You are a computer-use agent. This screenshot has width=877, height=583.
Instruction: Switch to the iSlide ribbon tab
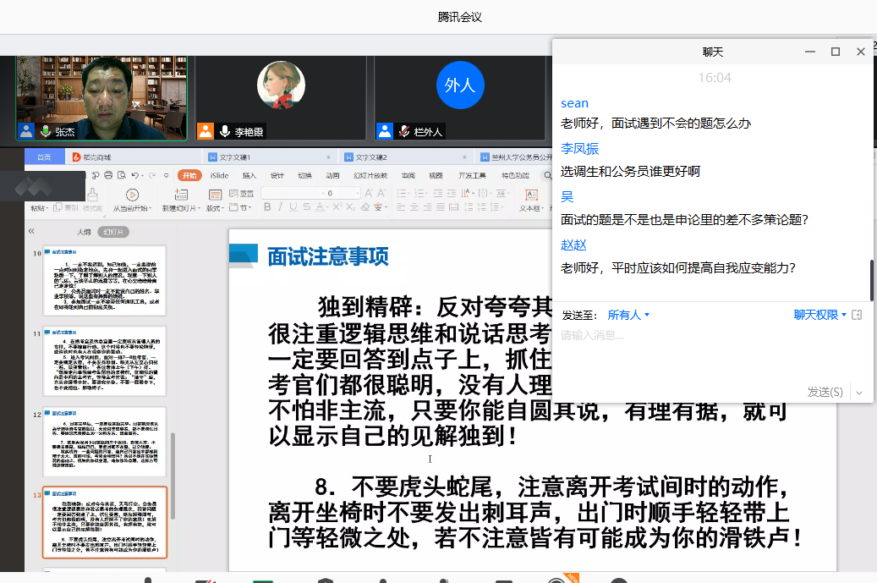point(219,176)
